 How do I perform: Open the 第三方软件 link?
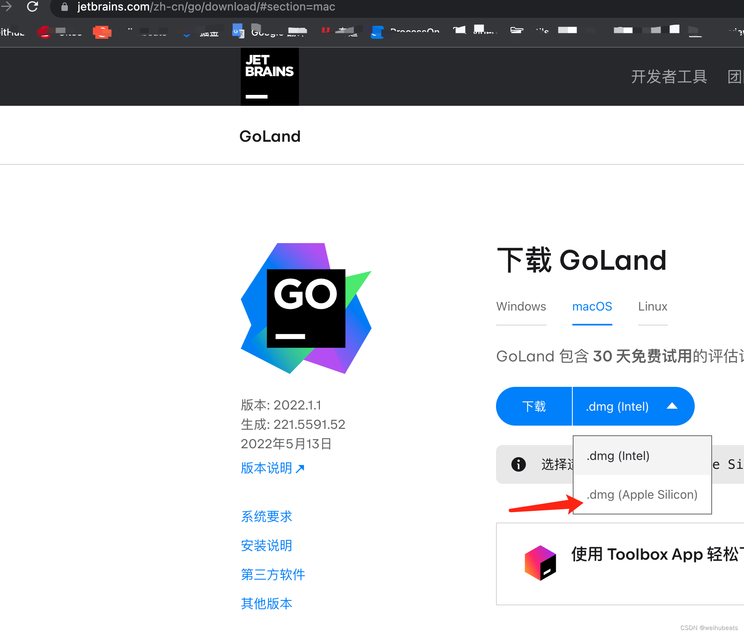[273, 575]
